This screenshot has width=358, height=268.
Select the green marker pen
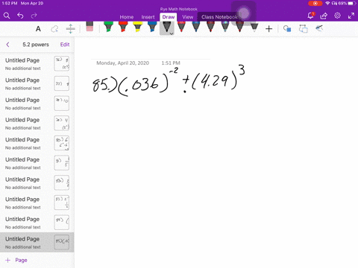coord(108,27)
